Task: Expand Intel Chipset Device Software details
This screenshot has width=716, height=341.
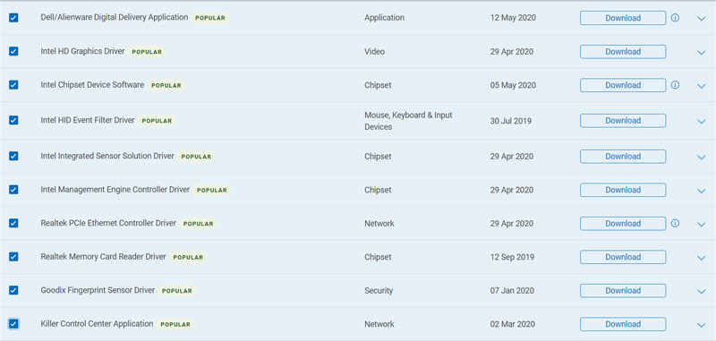Action: tap(702, 86)
